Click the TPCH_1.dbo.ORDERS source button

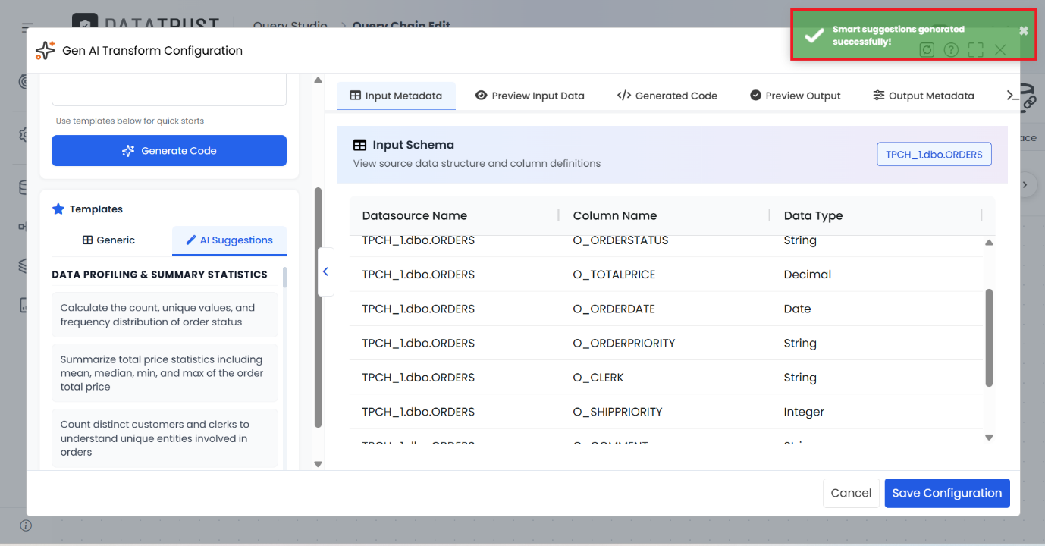[x=934, y=154]
